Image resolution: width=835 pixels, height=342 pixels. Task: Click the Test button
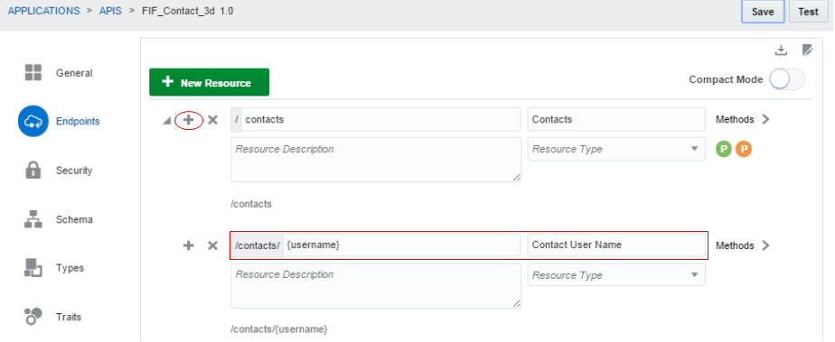pyautogui.click(x=808, y=12)
